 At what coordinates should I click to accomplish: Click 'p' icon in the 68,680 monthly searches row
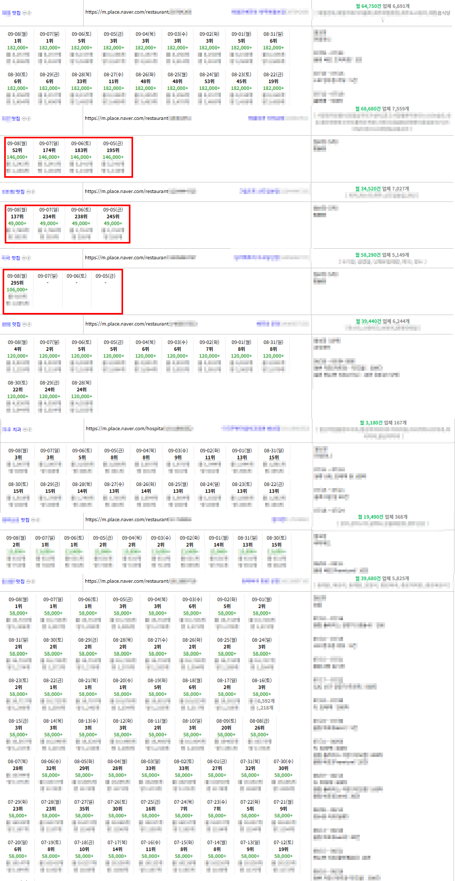pos(28,119)
